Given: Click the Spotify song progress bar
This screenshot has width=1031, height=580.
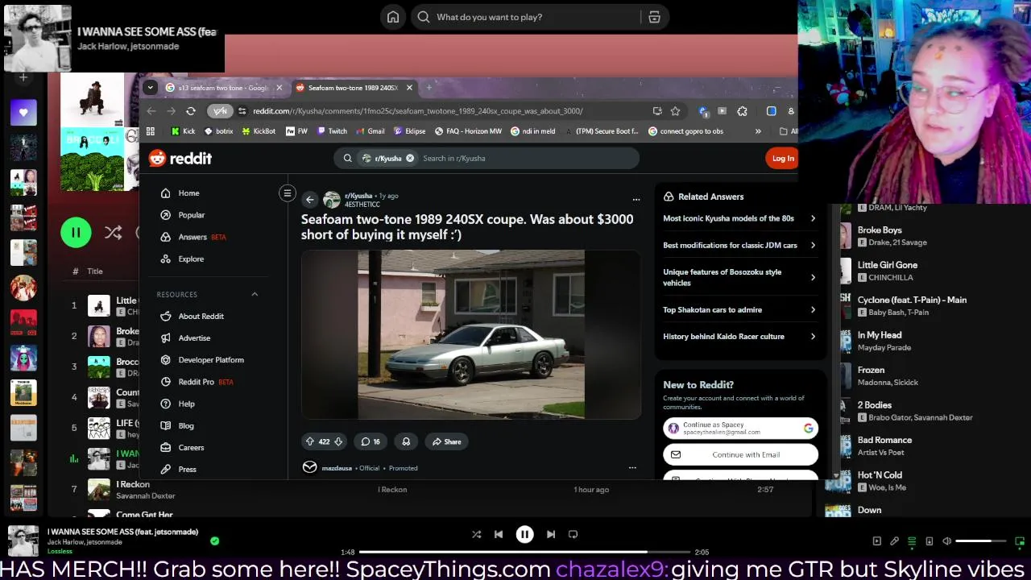Looking at the screenshot, I should click(x=524, y=552).
